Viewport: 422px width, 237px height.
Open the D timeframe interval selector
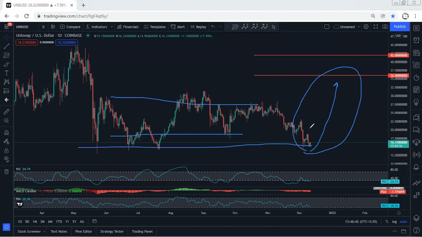click(43, 27)
